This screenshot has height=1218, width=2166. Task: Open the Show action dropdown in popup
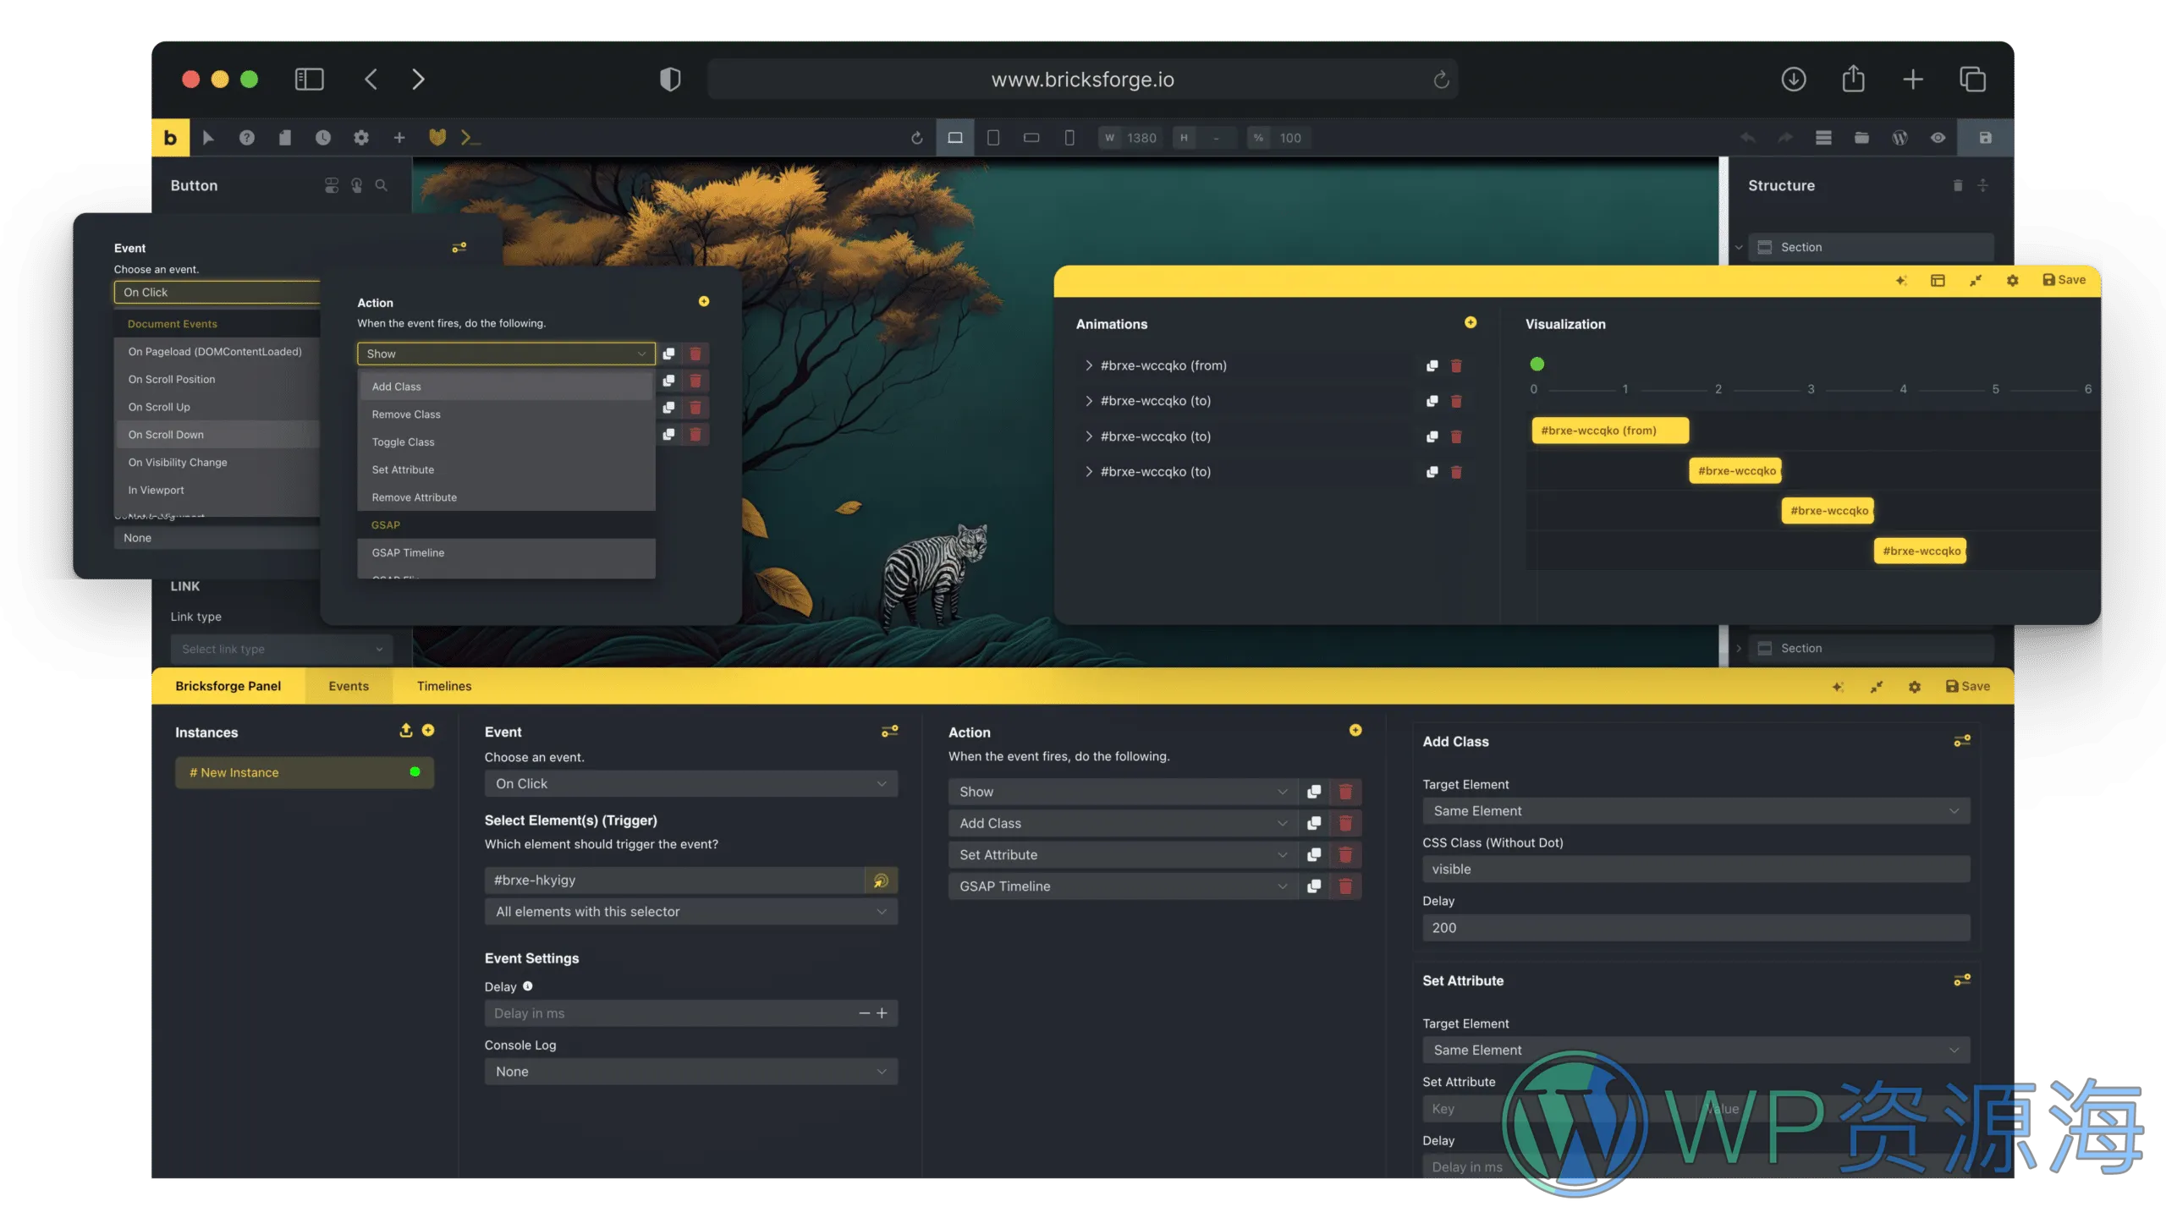click(506, 354)
